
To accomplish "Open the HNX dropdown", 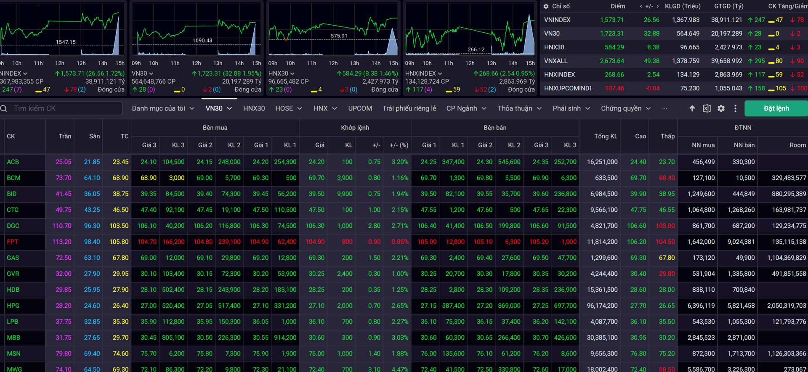I will pyautogui.click(x=325, y=108).
